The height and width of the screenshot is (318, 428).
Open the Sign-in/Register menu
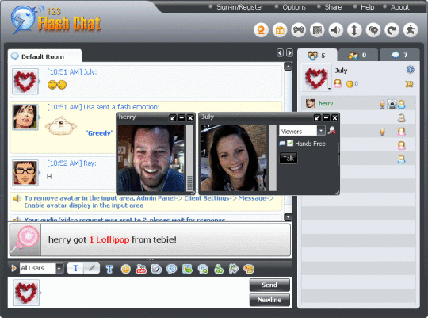tap(239, 7)
